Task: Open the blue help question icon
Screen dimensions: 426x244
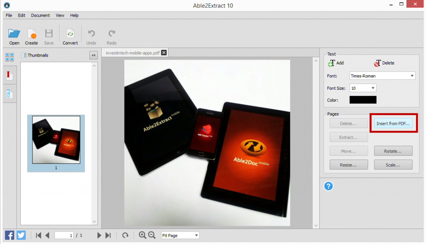Action: click(329, 186)
